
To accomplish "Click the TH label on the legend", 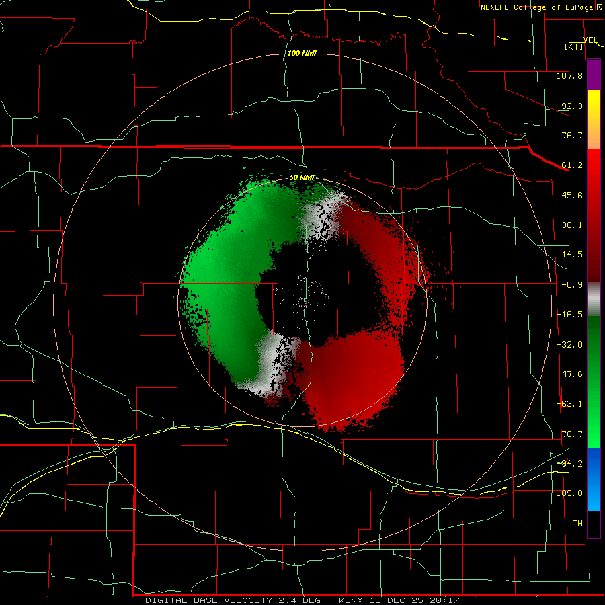I will [x=577, y=524].
